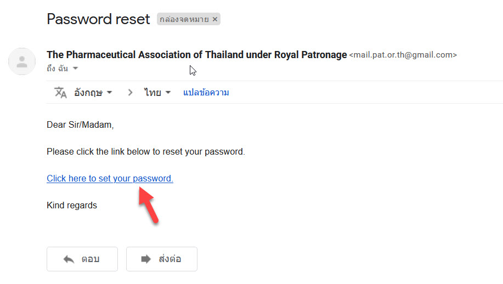This screenshot has width=503, height=284.
Task: Click the 'Please click the link below' sentence
Action: pyautogui.click(x=146, y=152)
